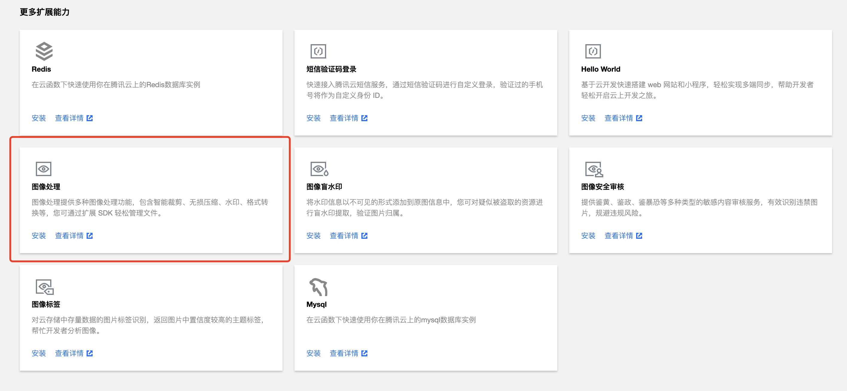
Task: View details of 图像标签 extension
Action: [x=69, y=353]
